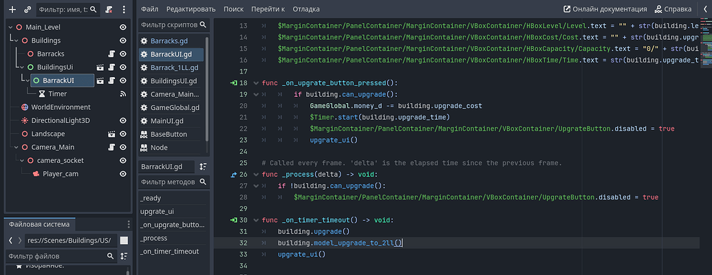
Task: Click the signal connection icon on line 18
Action: tap(233, 83)
